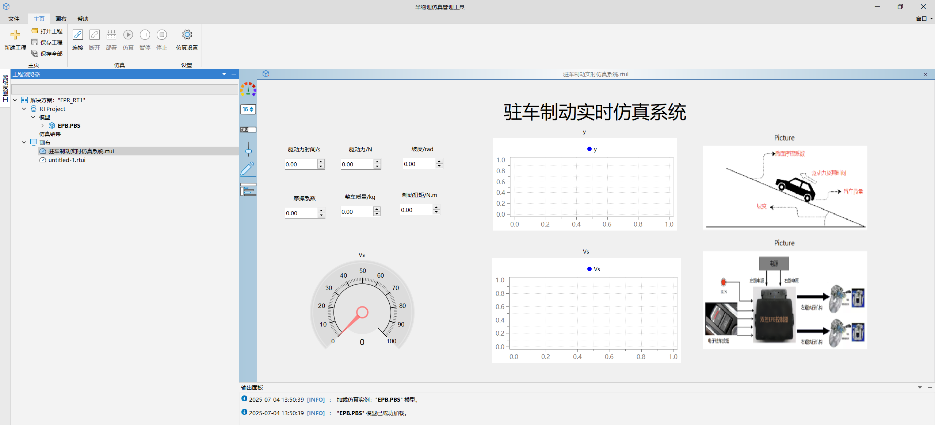The height and width of the screenshot is (425, 935).
Task: Open the 帮助 menu
Action: [x=83, y=19]
